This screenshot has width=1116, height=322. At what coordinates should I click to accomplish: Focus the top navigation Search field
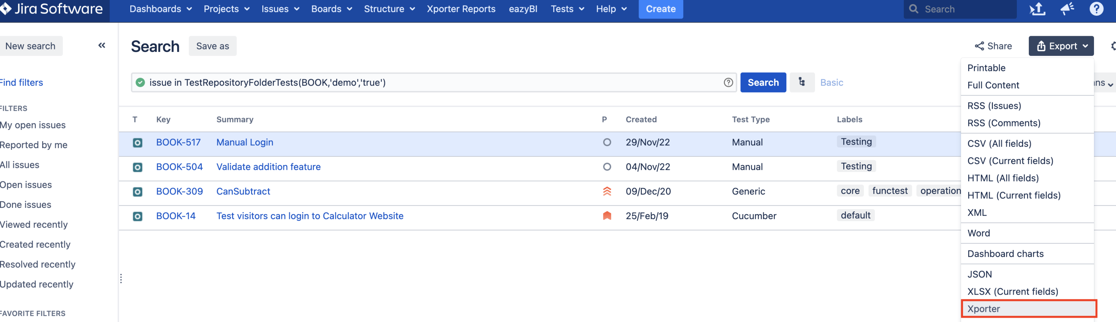(x=959, y=9)
